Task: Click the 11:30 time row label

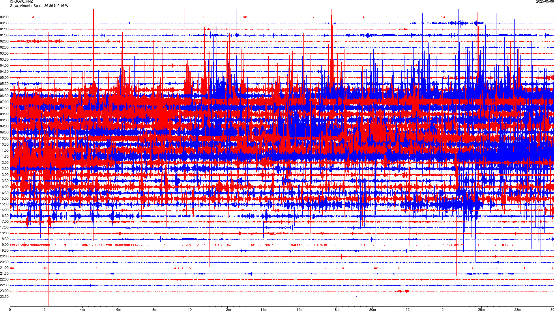Action: [x=4, y=157]
